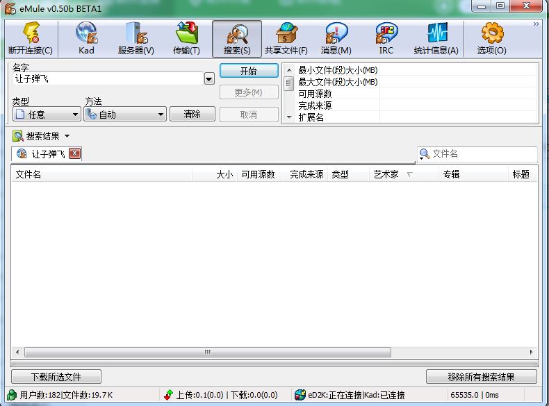This screenshot has width=549, height=406.
Task: Click the upload/download speed status text
Action: click(227, 395)
